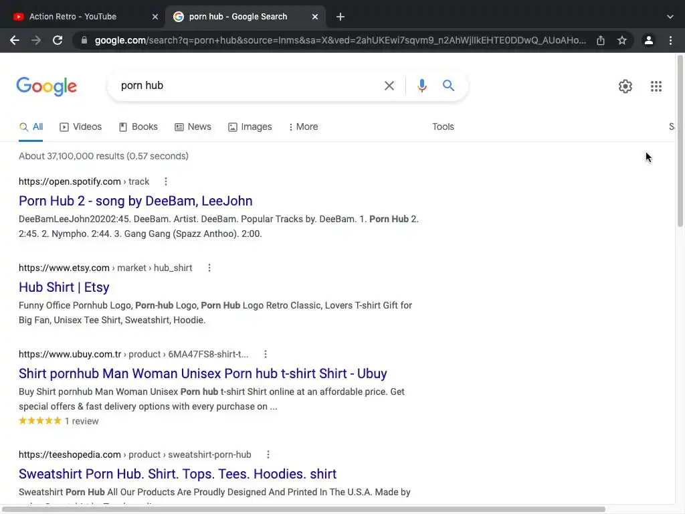Open the Google apps grid
This screenshot has height=514, width=685.
[x=656, y=86]
